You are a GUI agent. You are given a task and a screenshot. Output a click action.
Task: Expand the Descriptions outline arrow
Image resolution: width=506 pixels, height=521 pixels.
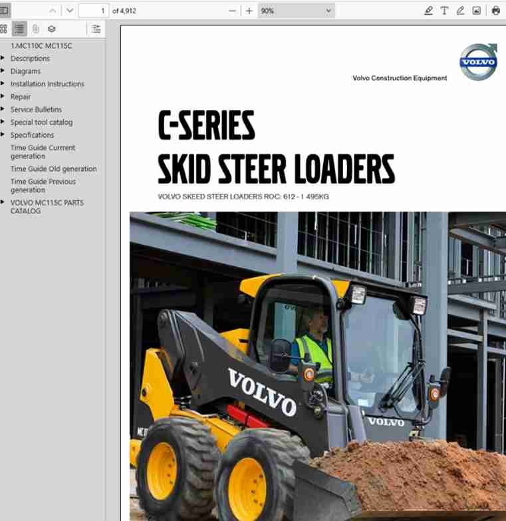pos(3,58)
